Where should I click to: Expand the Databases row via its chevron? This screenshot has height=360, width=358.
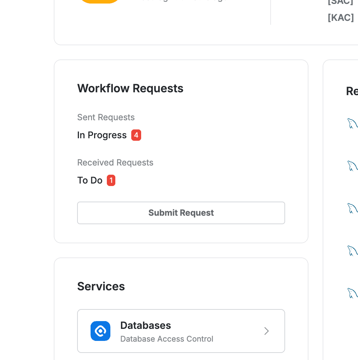266,331
